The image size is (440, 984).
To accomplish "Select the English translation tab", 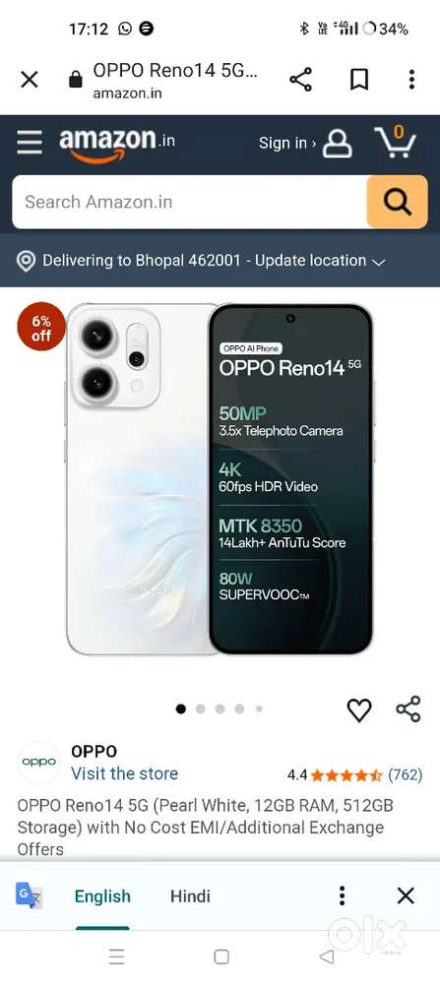I will 102,896.
